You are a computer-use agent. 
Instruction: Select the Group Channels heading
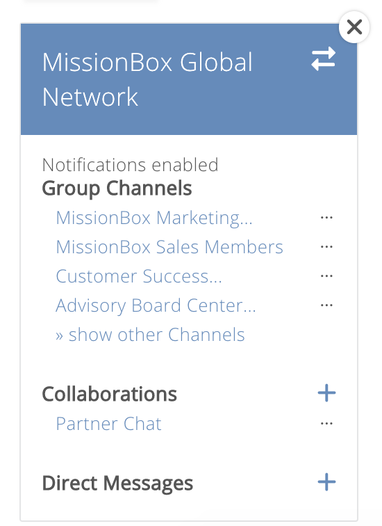pyautogui.click(x=117, y=188)
